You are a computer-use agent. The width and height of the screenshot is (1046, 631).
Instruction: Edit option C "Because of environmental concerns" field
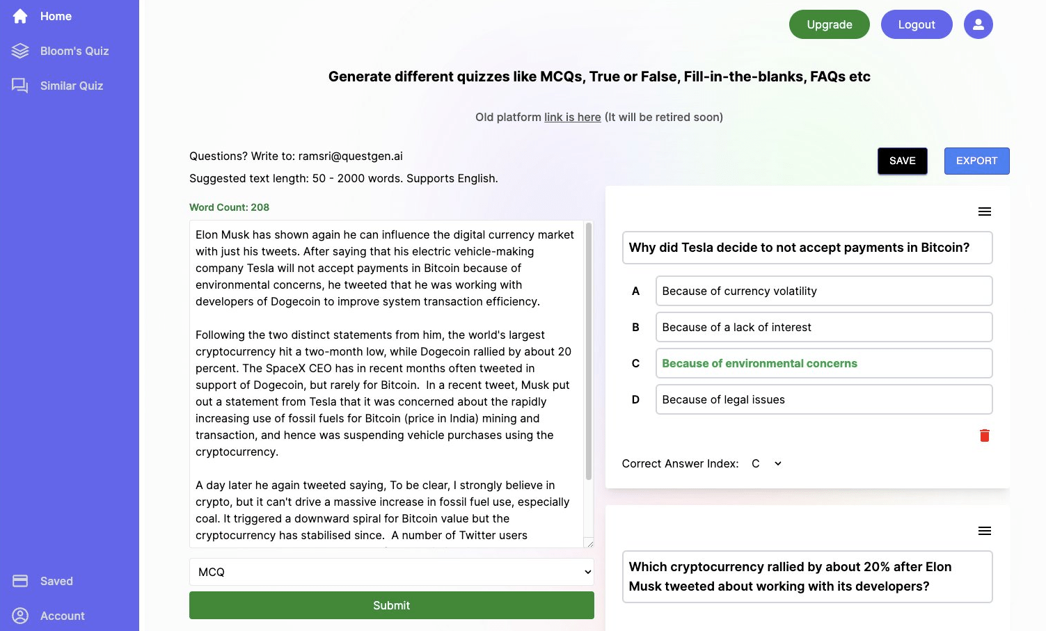[823, 363]
